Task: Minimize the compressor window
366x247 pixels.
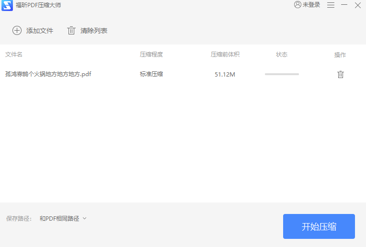Action: (x=344, y=5)
